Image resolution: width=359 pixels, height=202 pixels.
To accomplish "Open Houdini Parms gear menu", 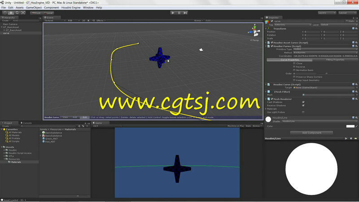I will 356,46.
